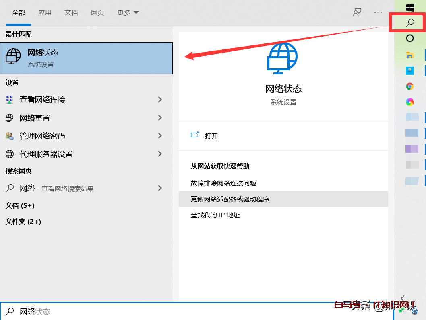The width and height of the screenshot is (426, 320).
Task: Click the Cortana circle icon on taskbar
Action: pyautogui.click(x=409, y=38)
